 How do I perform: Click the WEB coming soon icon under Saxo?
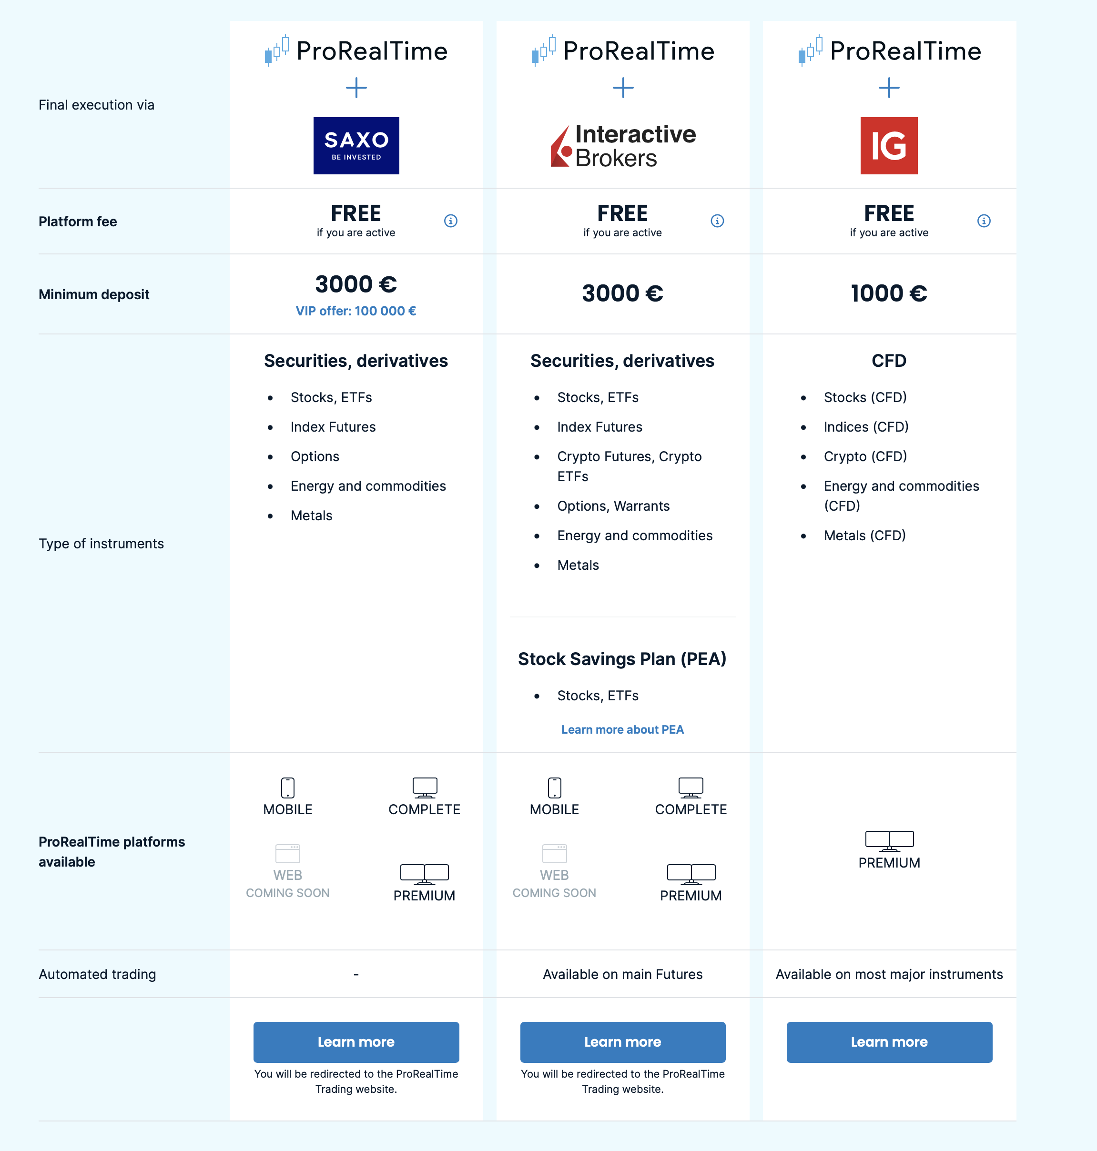click(x=287, y=855)
